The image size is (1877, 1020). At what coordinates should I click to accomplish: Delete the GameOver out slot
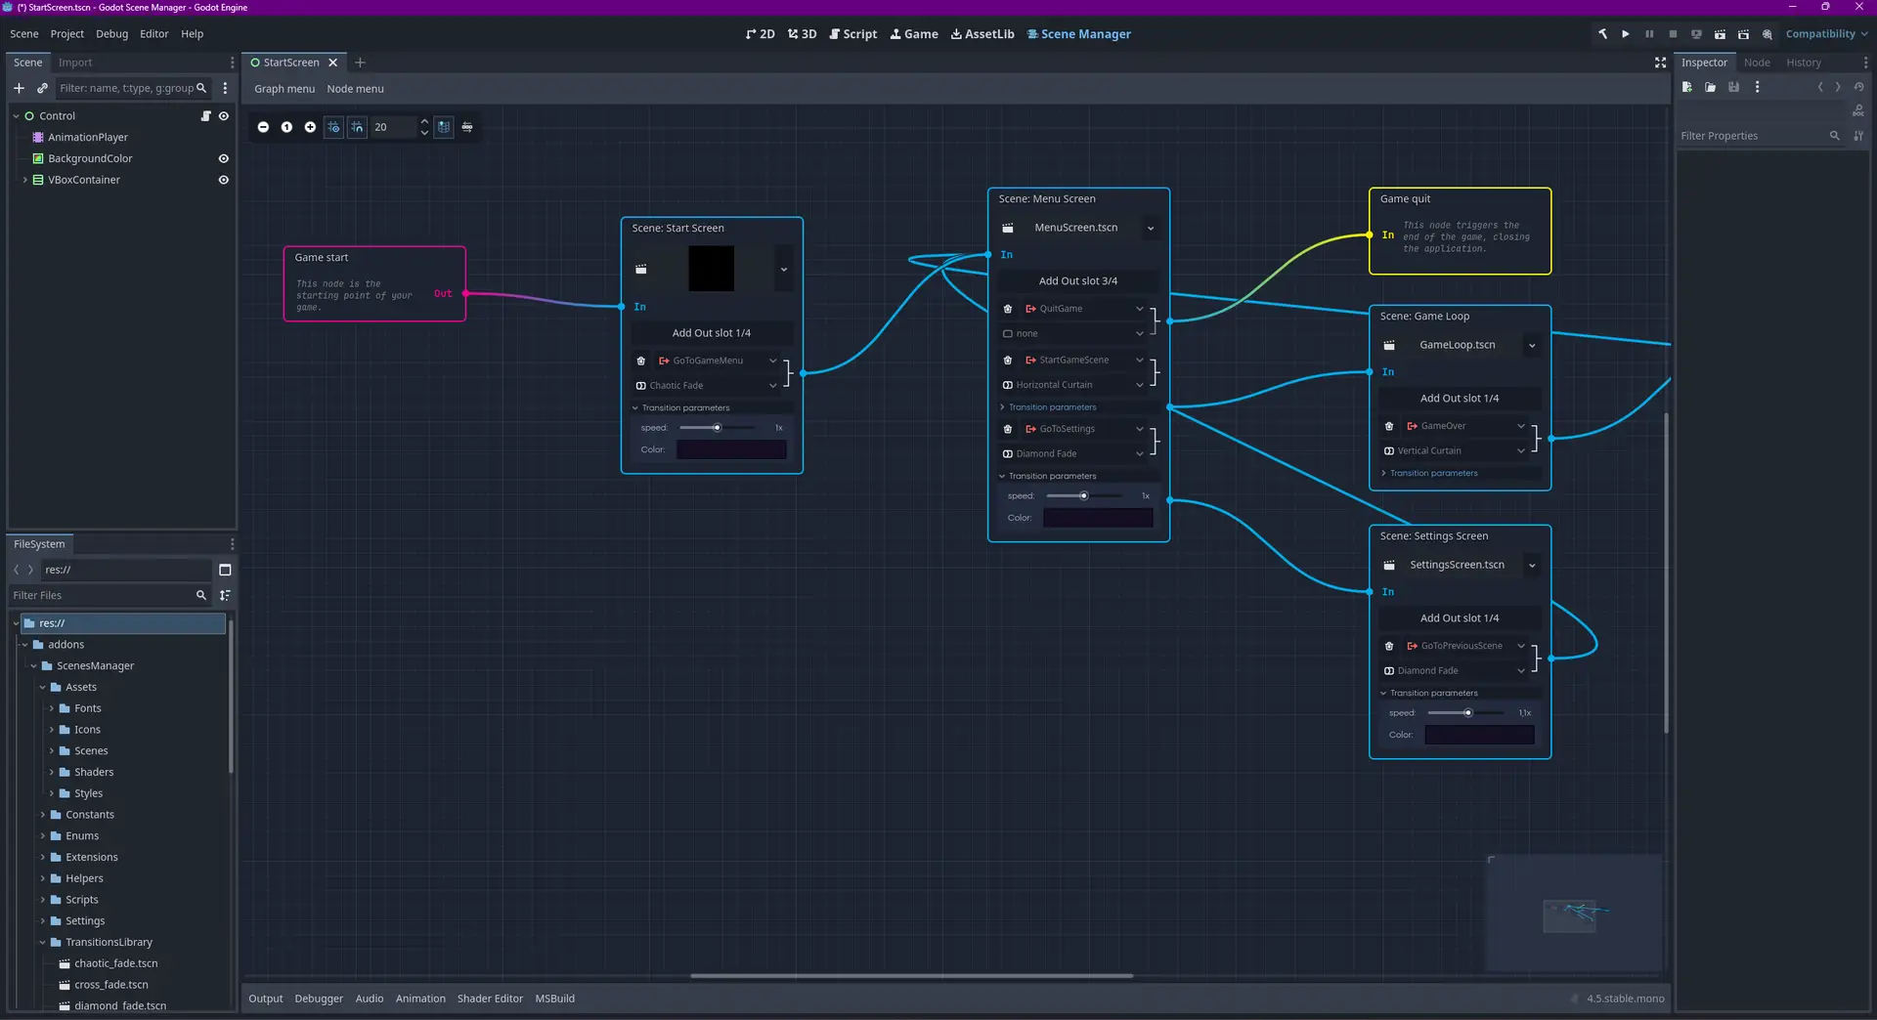[x=1389, y=426]
